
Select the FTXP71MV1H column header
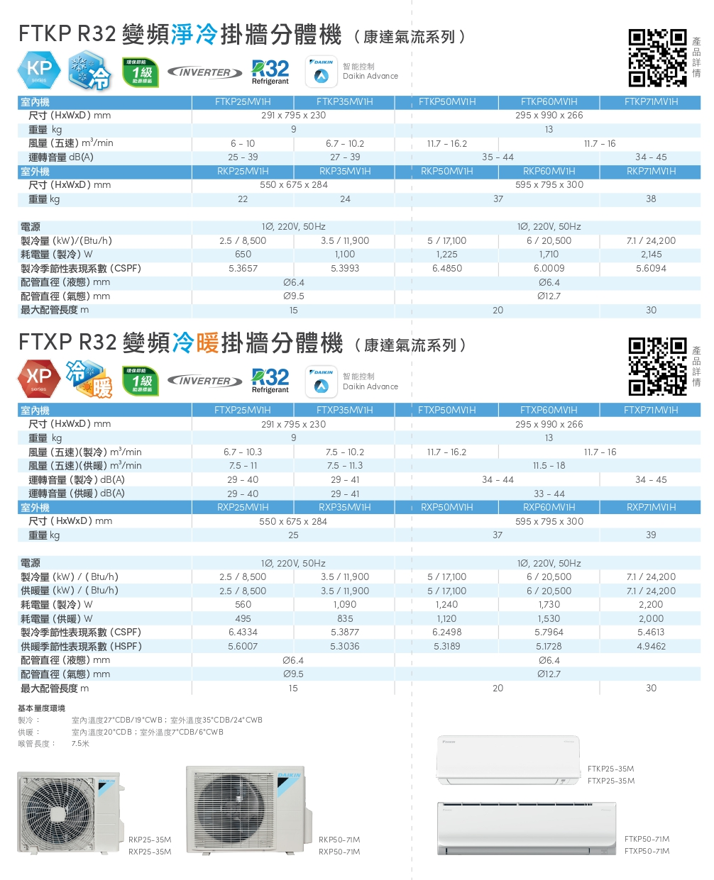click(651, 410)
